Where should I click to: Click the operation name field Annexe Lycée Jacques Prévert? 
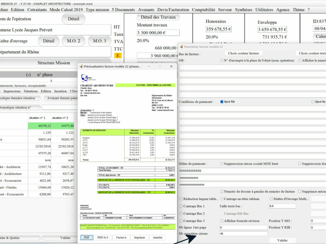point(55,30)
